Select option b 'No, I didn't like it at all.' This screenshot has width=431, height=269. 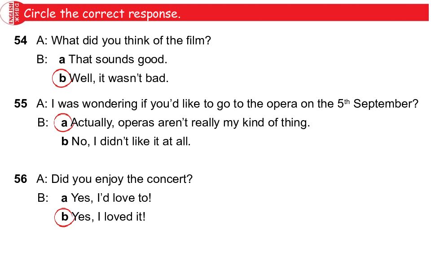point(126,142)
